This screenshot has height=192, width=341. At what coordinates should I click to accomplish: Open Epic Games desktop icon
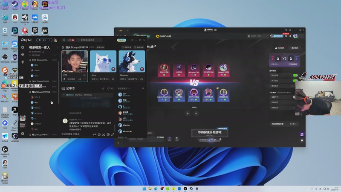35,31
